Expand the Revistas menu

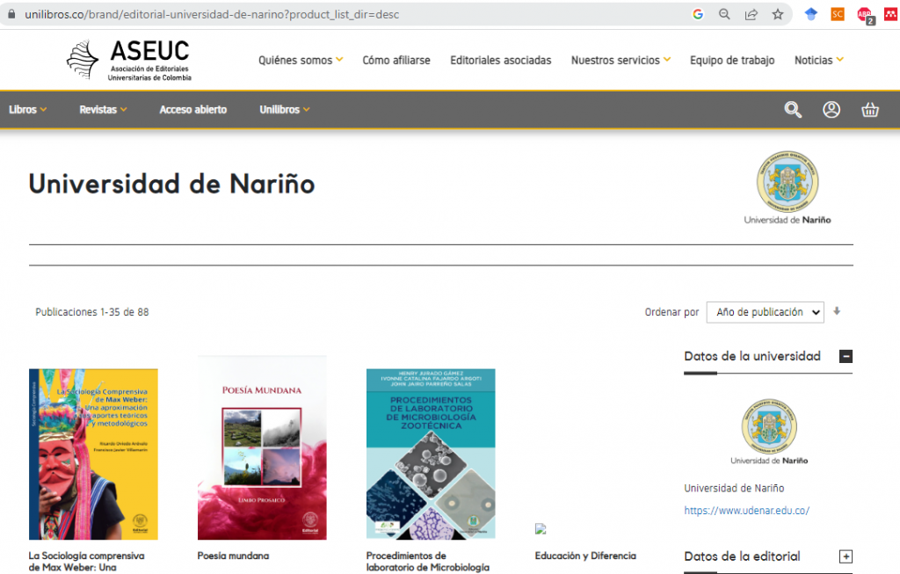point(104,110)
